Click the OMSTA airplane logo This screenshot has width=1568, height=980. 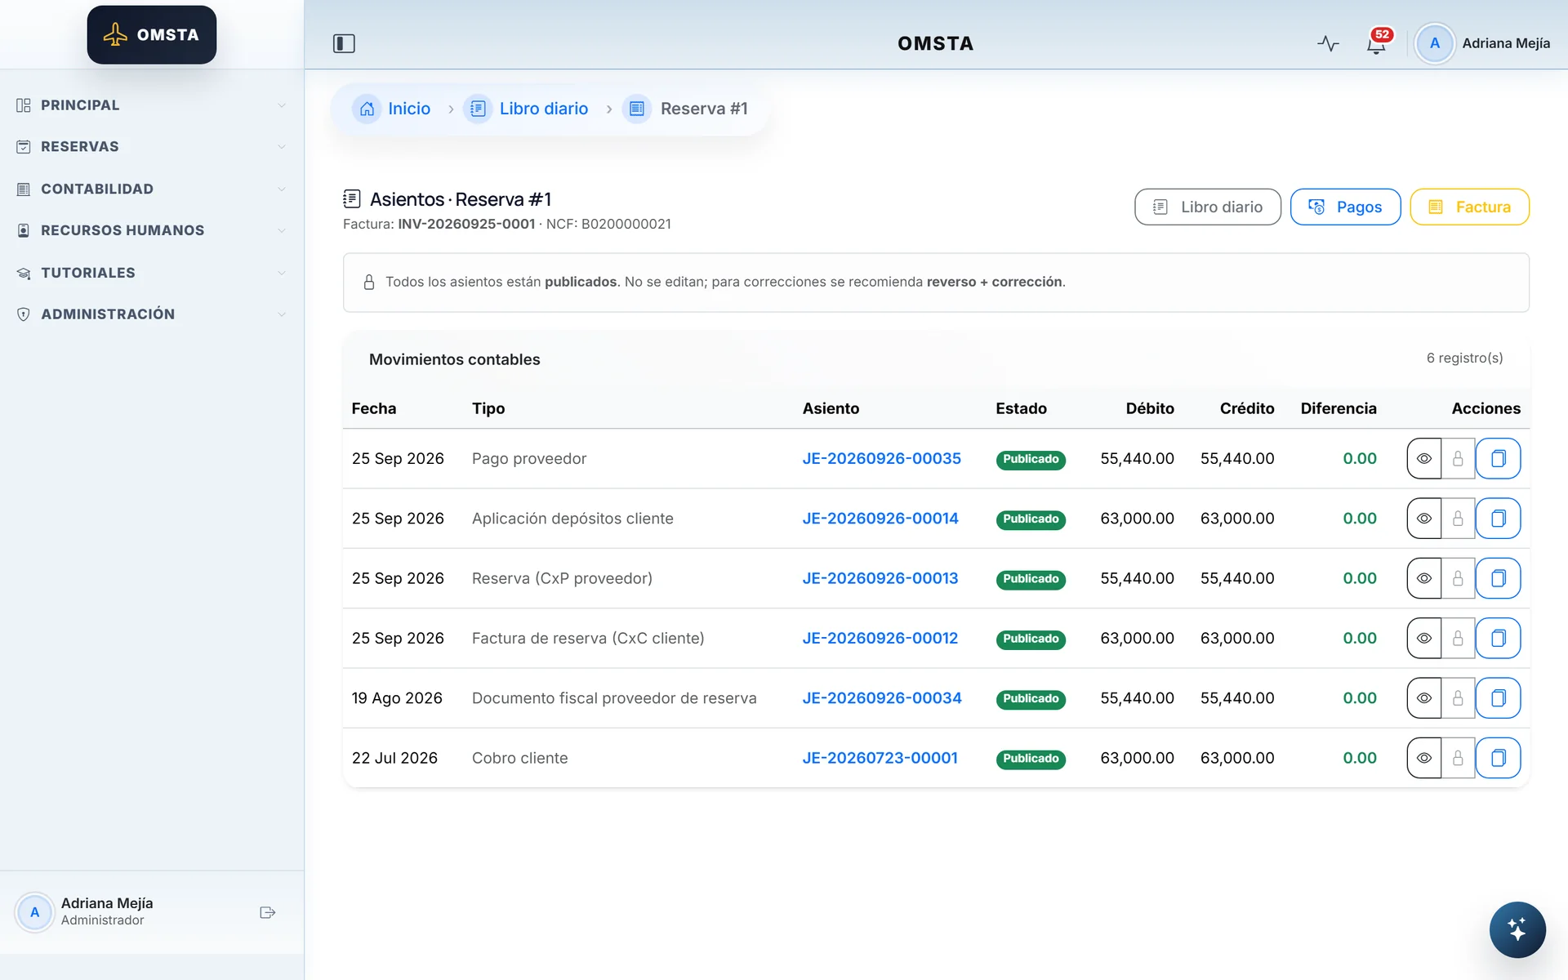click(152, 35)
